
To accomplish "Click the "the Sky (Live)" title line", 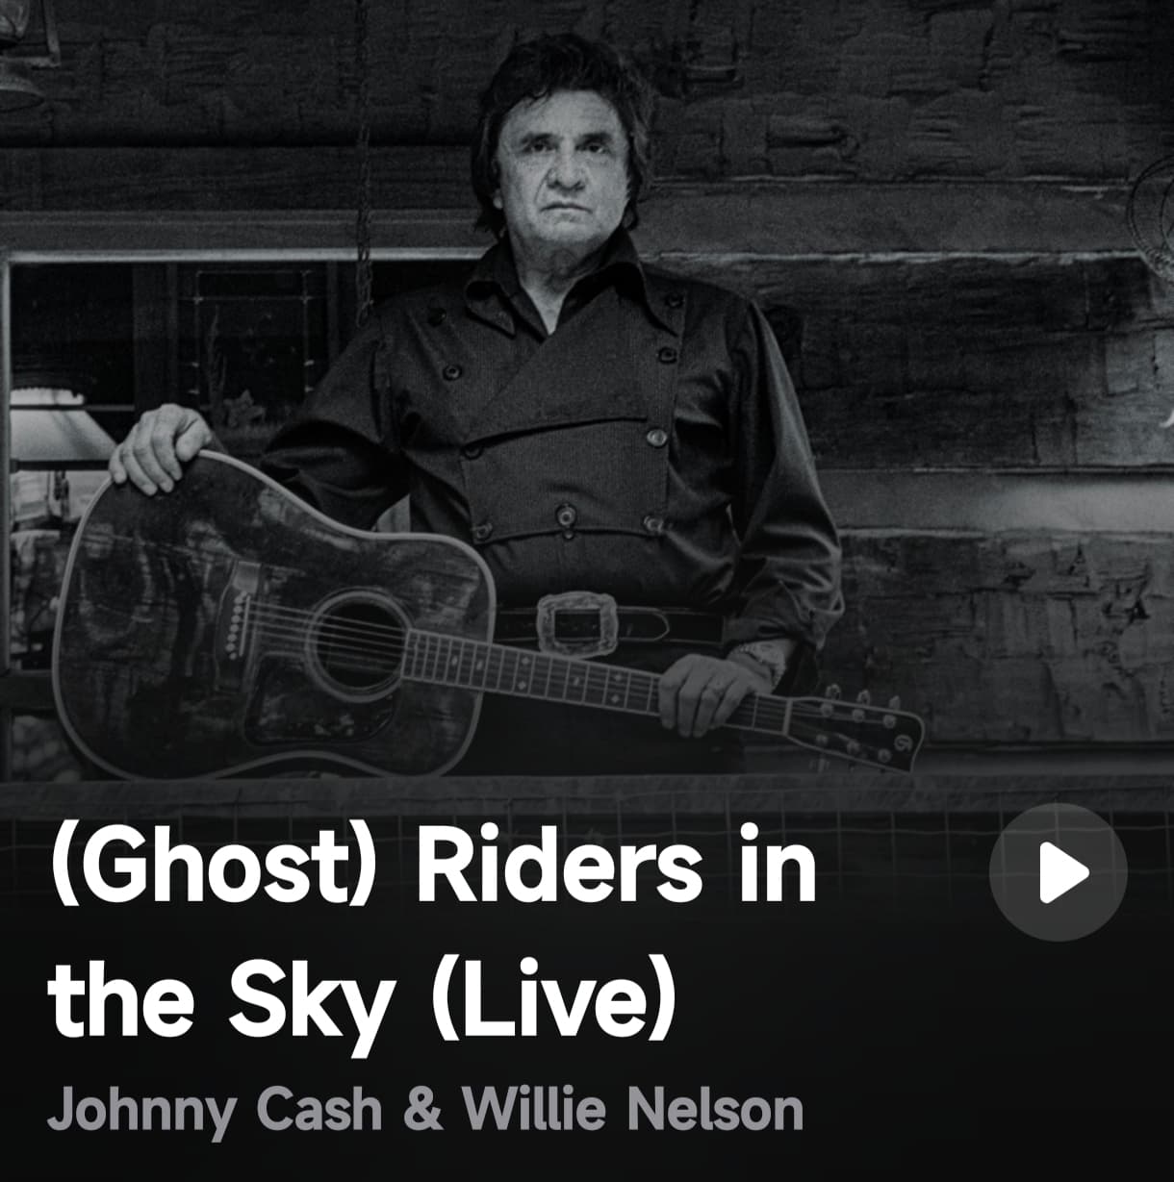I will coord(362,1000).
